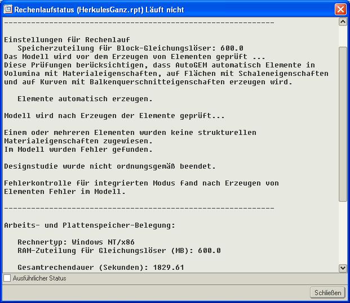
Task: Click 'Speicherzuteilung für Block-Gleichungslöser: 600.0' line
Action: point(130,48)
